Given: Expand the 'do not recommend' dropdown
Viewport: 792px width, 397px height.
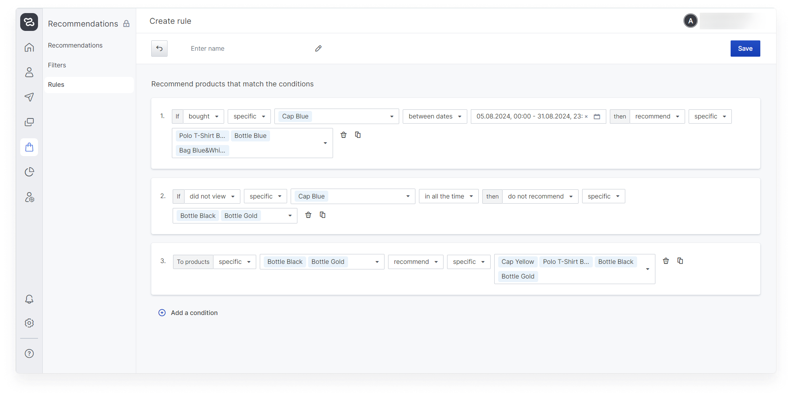Looking at the screenshot, I should click(x=540, y=197).
